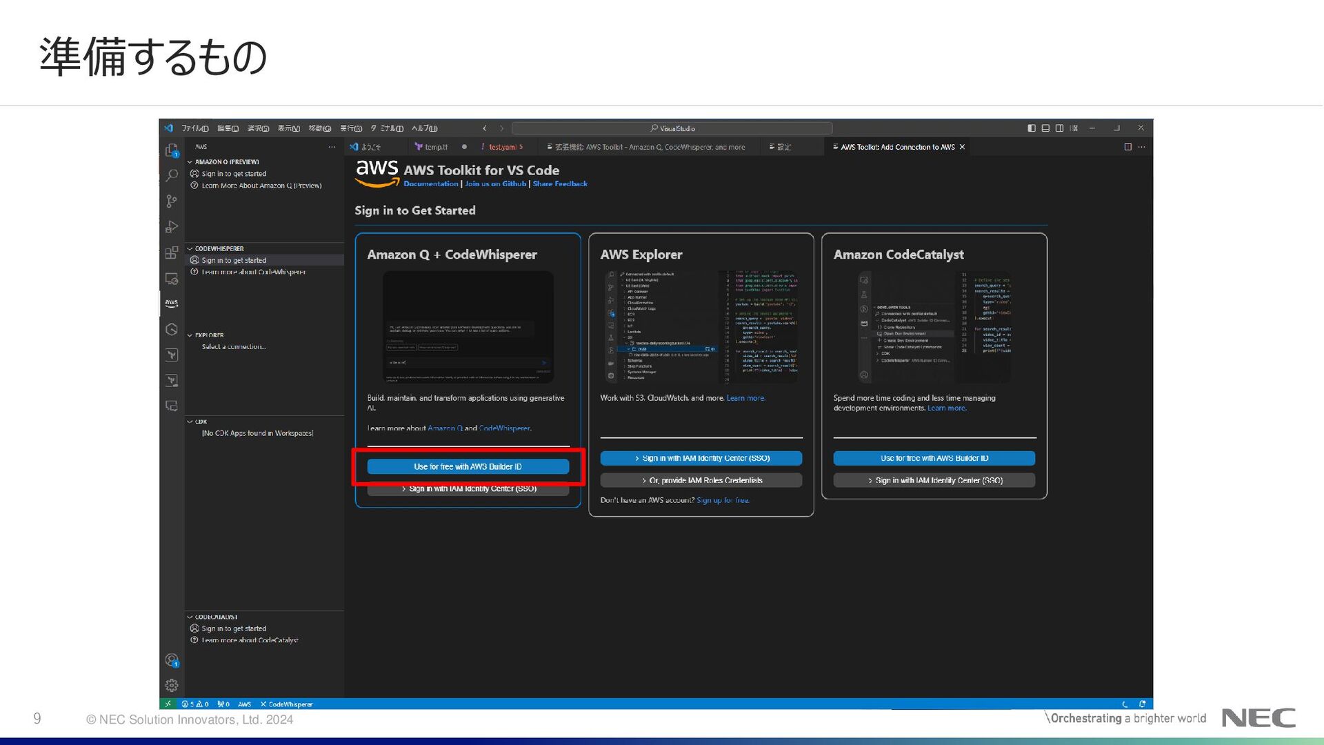Click Use for free with AWS Builder ID under Amazon Q
1324x745 pixels.
tap(468, 467)
